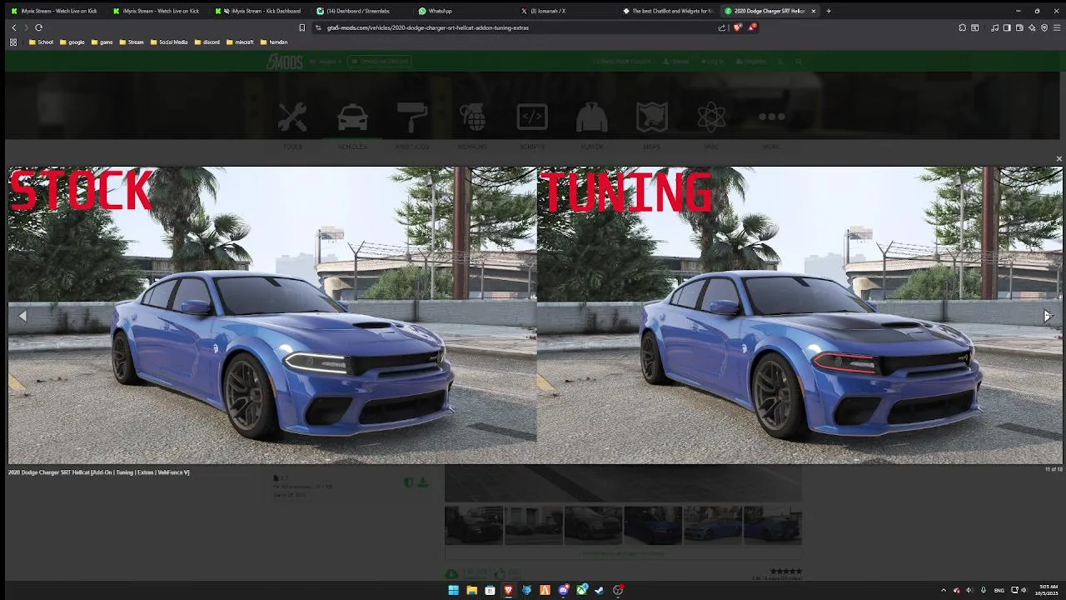Click the 5MODS site logo
Screen dimensions: 1066x600
(284, 62)
